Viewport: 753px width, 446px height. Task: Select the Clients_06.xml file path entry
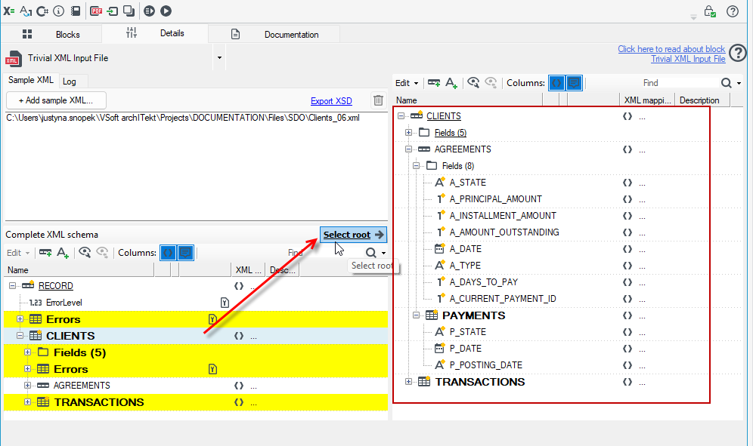pyautogui.click(x=183, y=118)
